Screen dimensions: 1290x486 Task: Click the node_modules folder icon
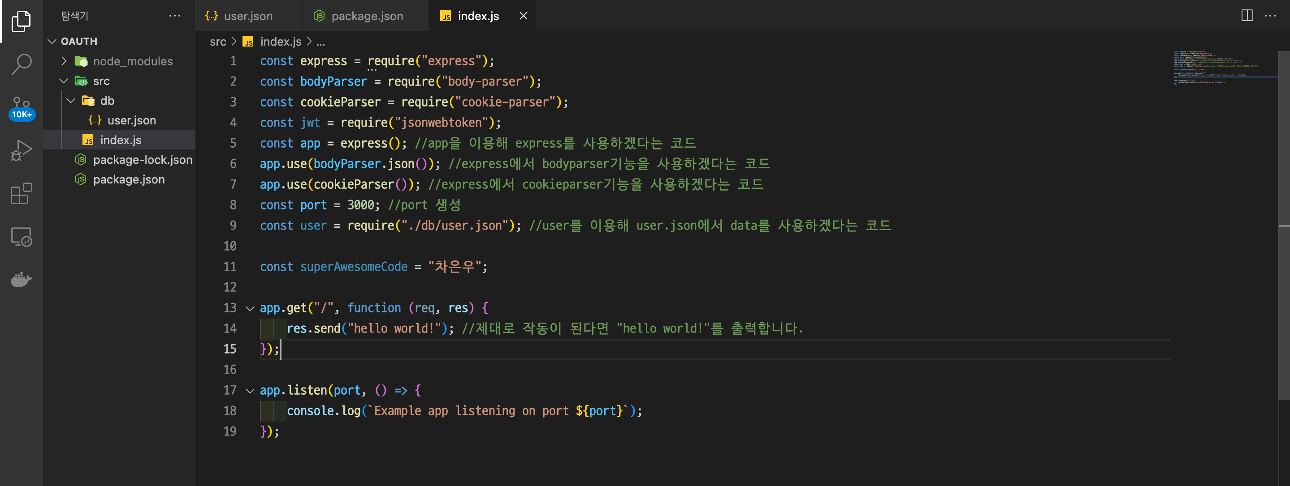tap(81, 61)
